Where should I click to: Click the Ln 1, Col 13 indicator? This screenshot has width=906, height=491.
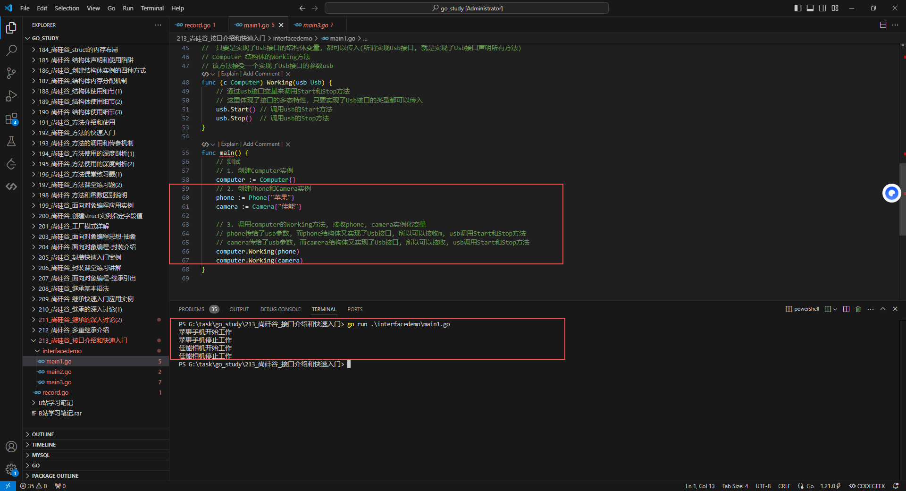tap(700, 486)
